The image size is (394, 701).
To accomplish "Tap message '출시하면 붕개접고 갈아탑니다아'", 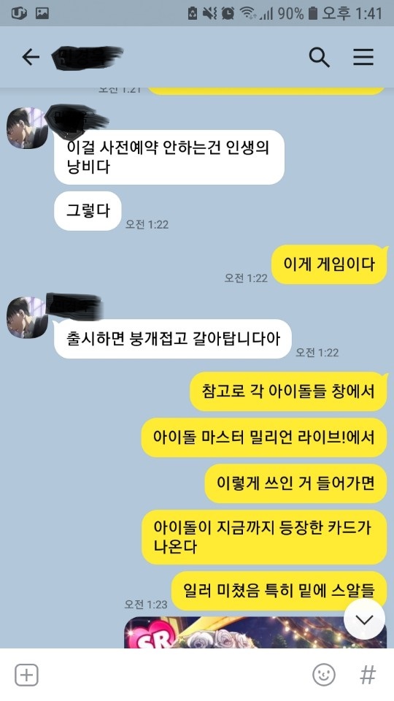I will [173, 339].
